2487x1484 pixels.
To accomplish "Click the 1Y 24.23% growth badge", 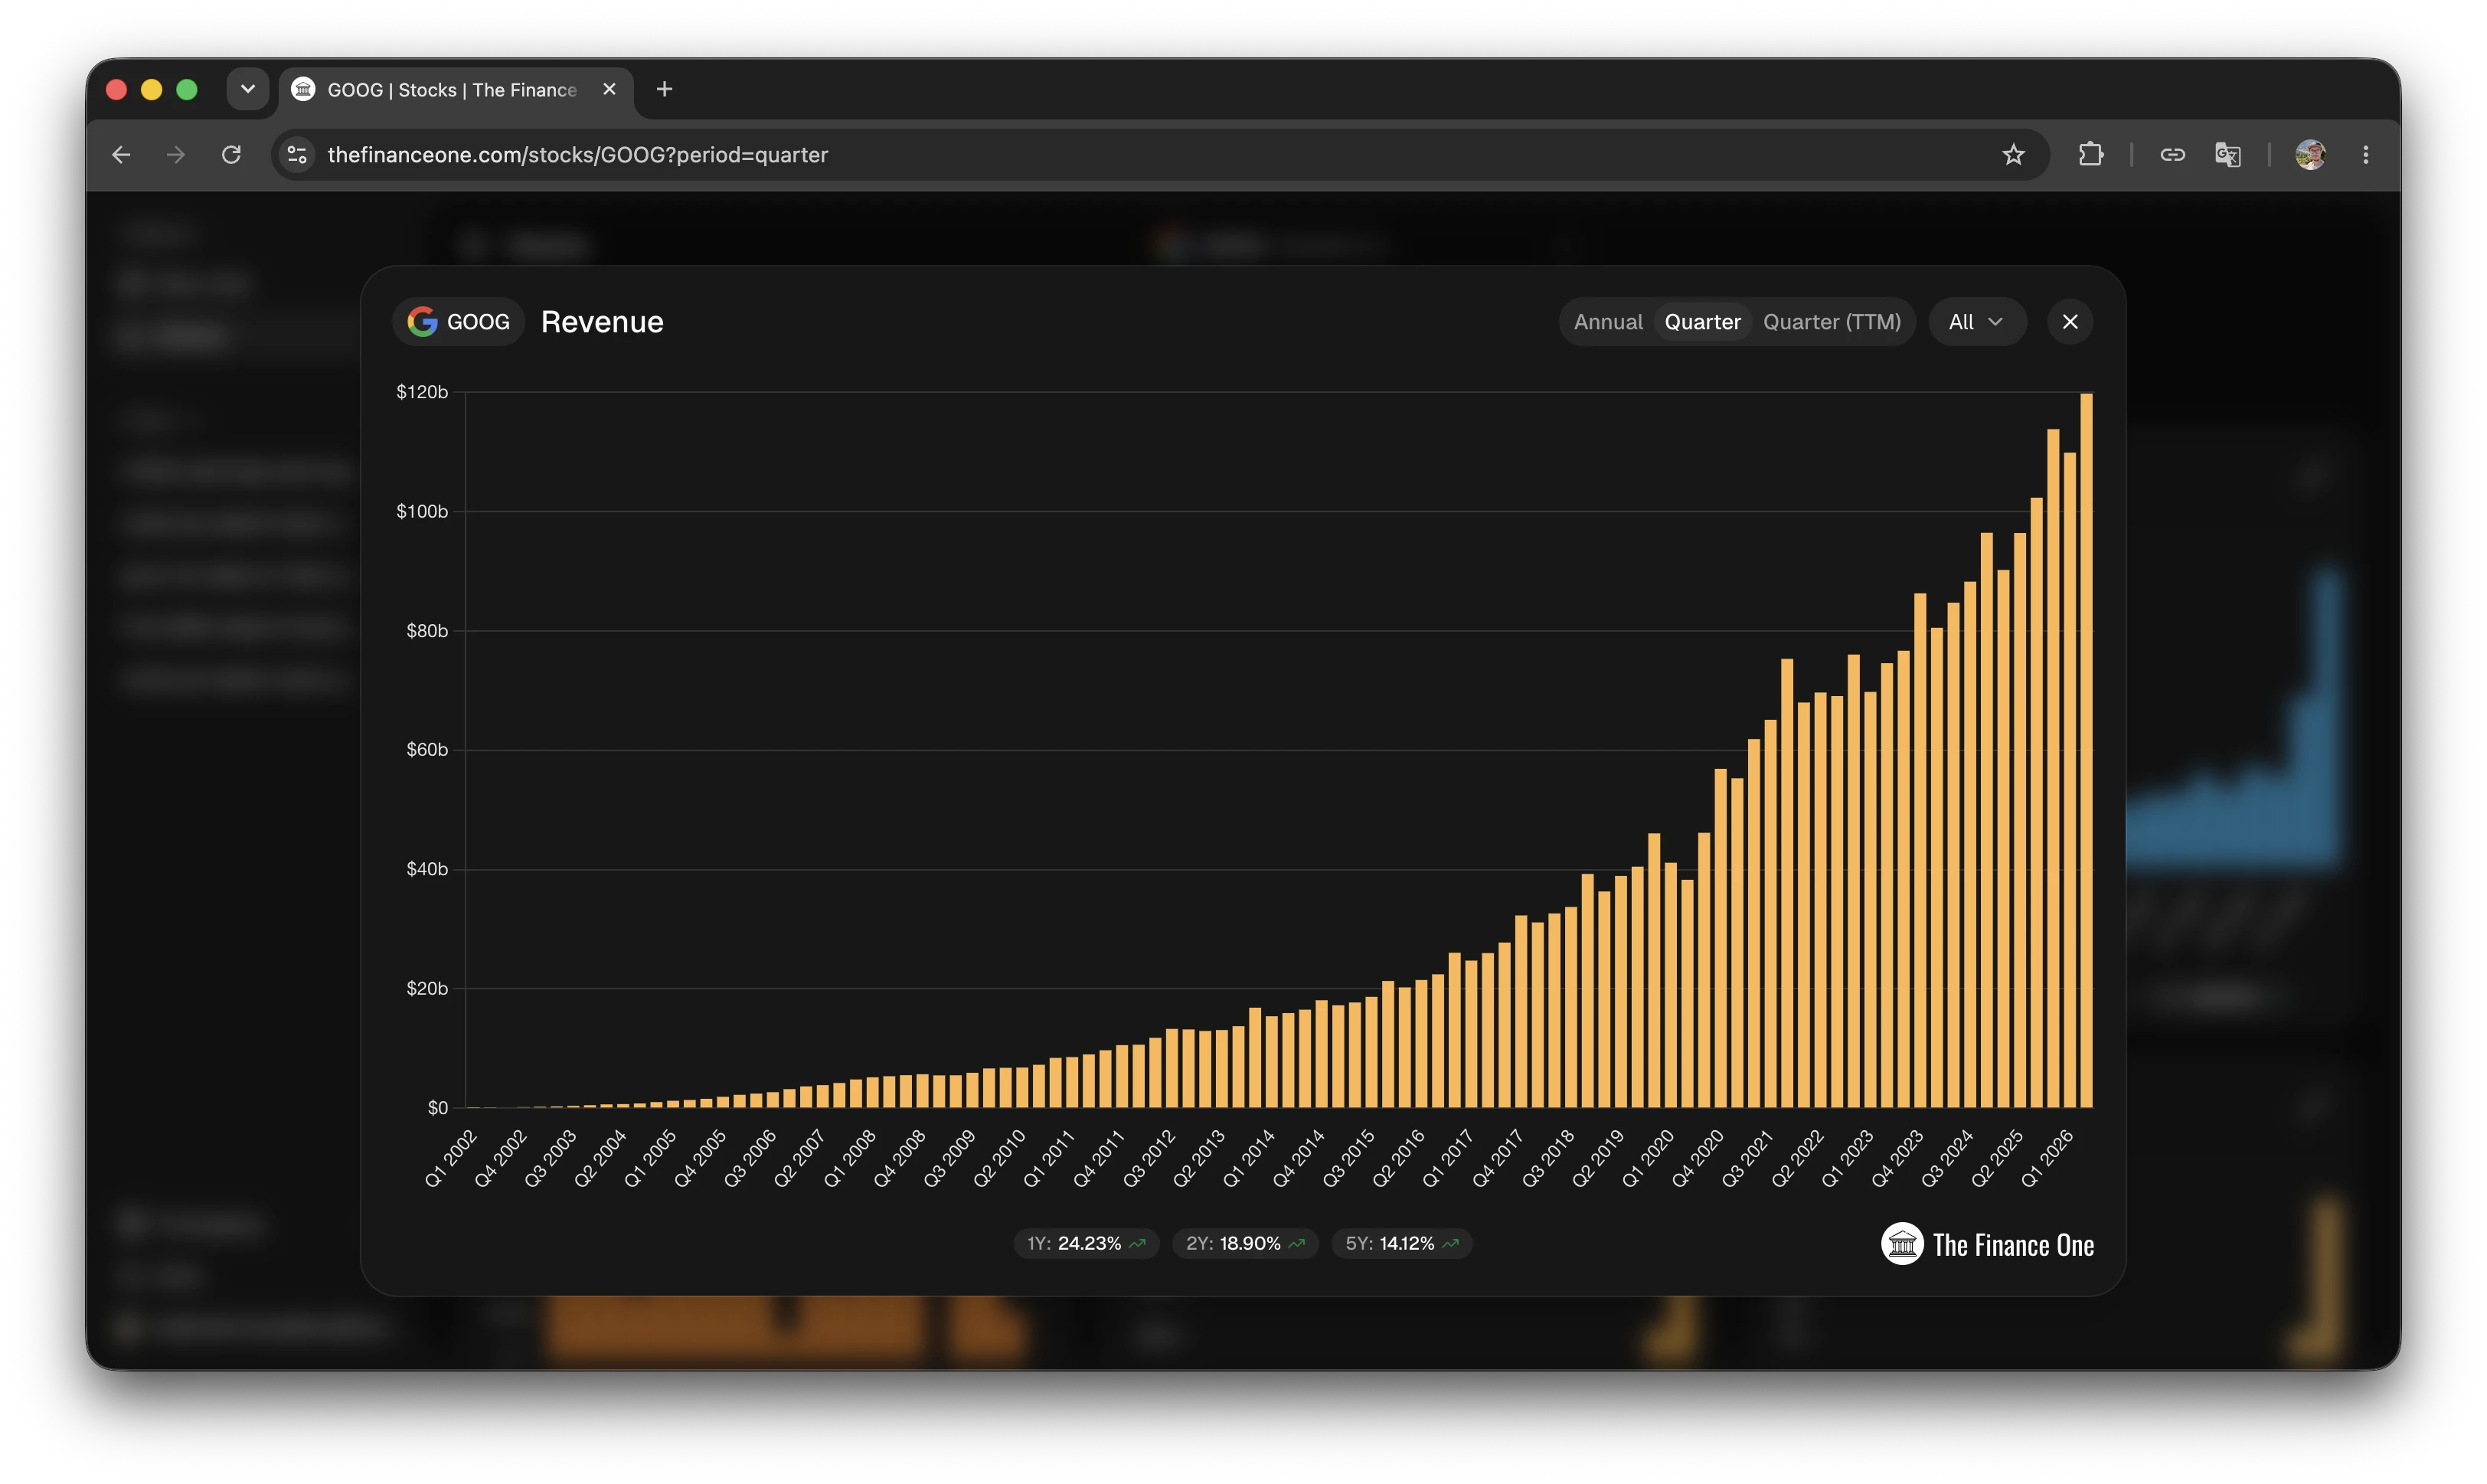I will (x=1086, y=1243).
